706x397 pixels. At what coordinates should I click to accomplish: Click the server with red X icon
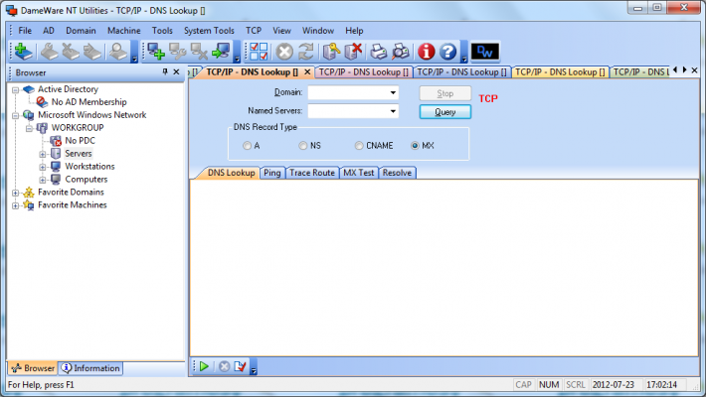[x=353, y=52]
